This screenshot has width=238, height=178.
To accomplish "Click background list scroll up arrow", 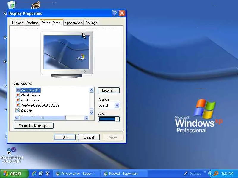I will [91, 90].
